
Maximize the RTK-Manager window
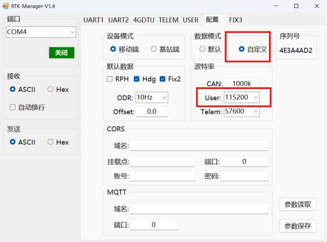tap(296, 6)
